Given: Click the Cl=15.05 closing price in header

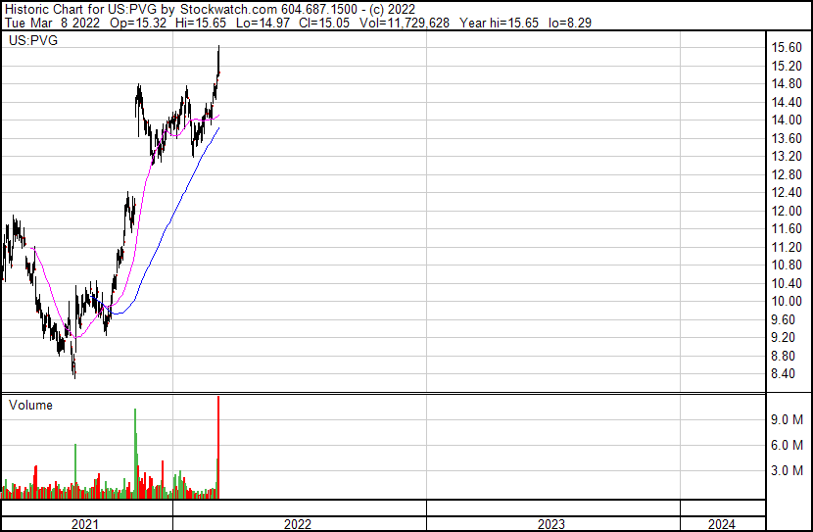Looking at the screenshot, I should 324,23.
